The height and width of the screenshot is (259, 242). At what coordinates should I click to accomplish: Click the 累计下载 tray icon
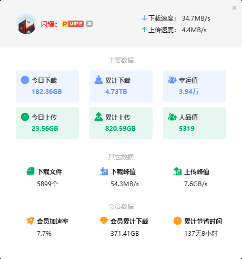click(98, 80)
